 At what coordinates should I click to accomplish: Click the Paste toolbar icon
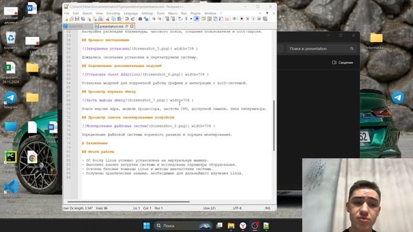pyautogui.click(x=119, y=19)
